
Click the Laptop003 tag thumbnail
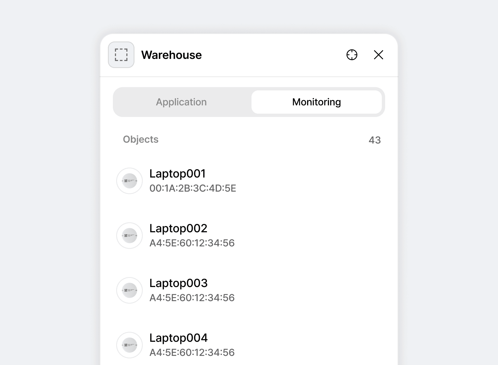(x=129, y=290)
